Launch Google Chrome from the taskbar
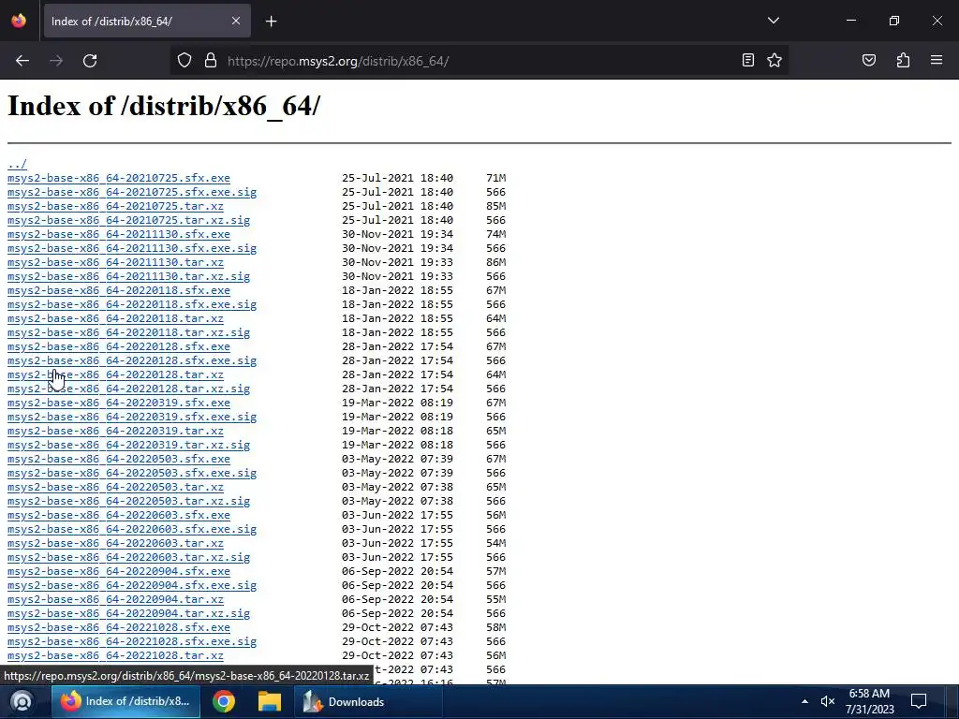This screenshot has height=719, width=959. coord(223,702)
